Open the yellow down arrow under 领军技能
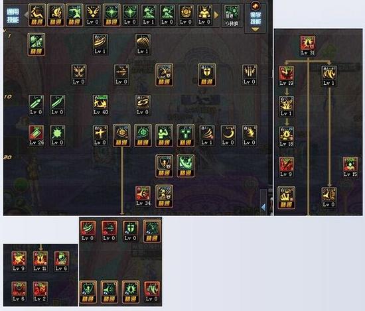This screenshot has height=311, width=365. (x=255, y=30)
